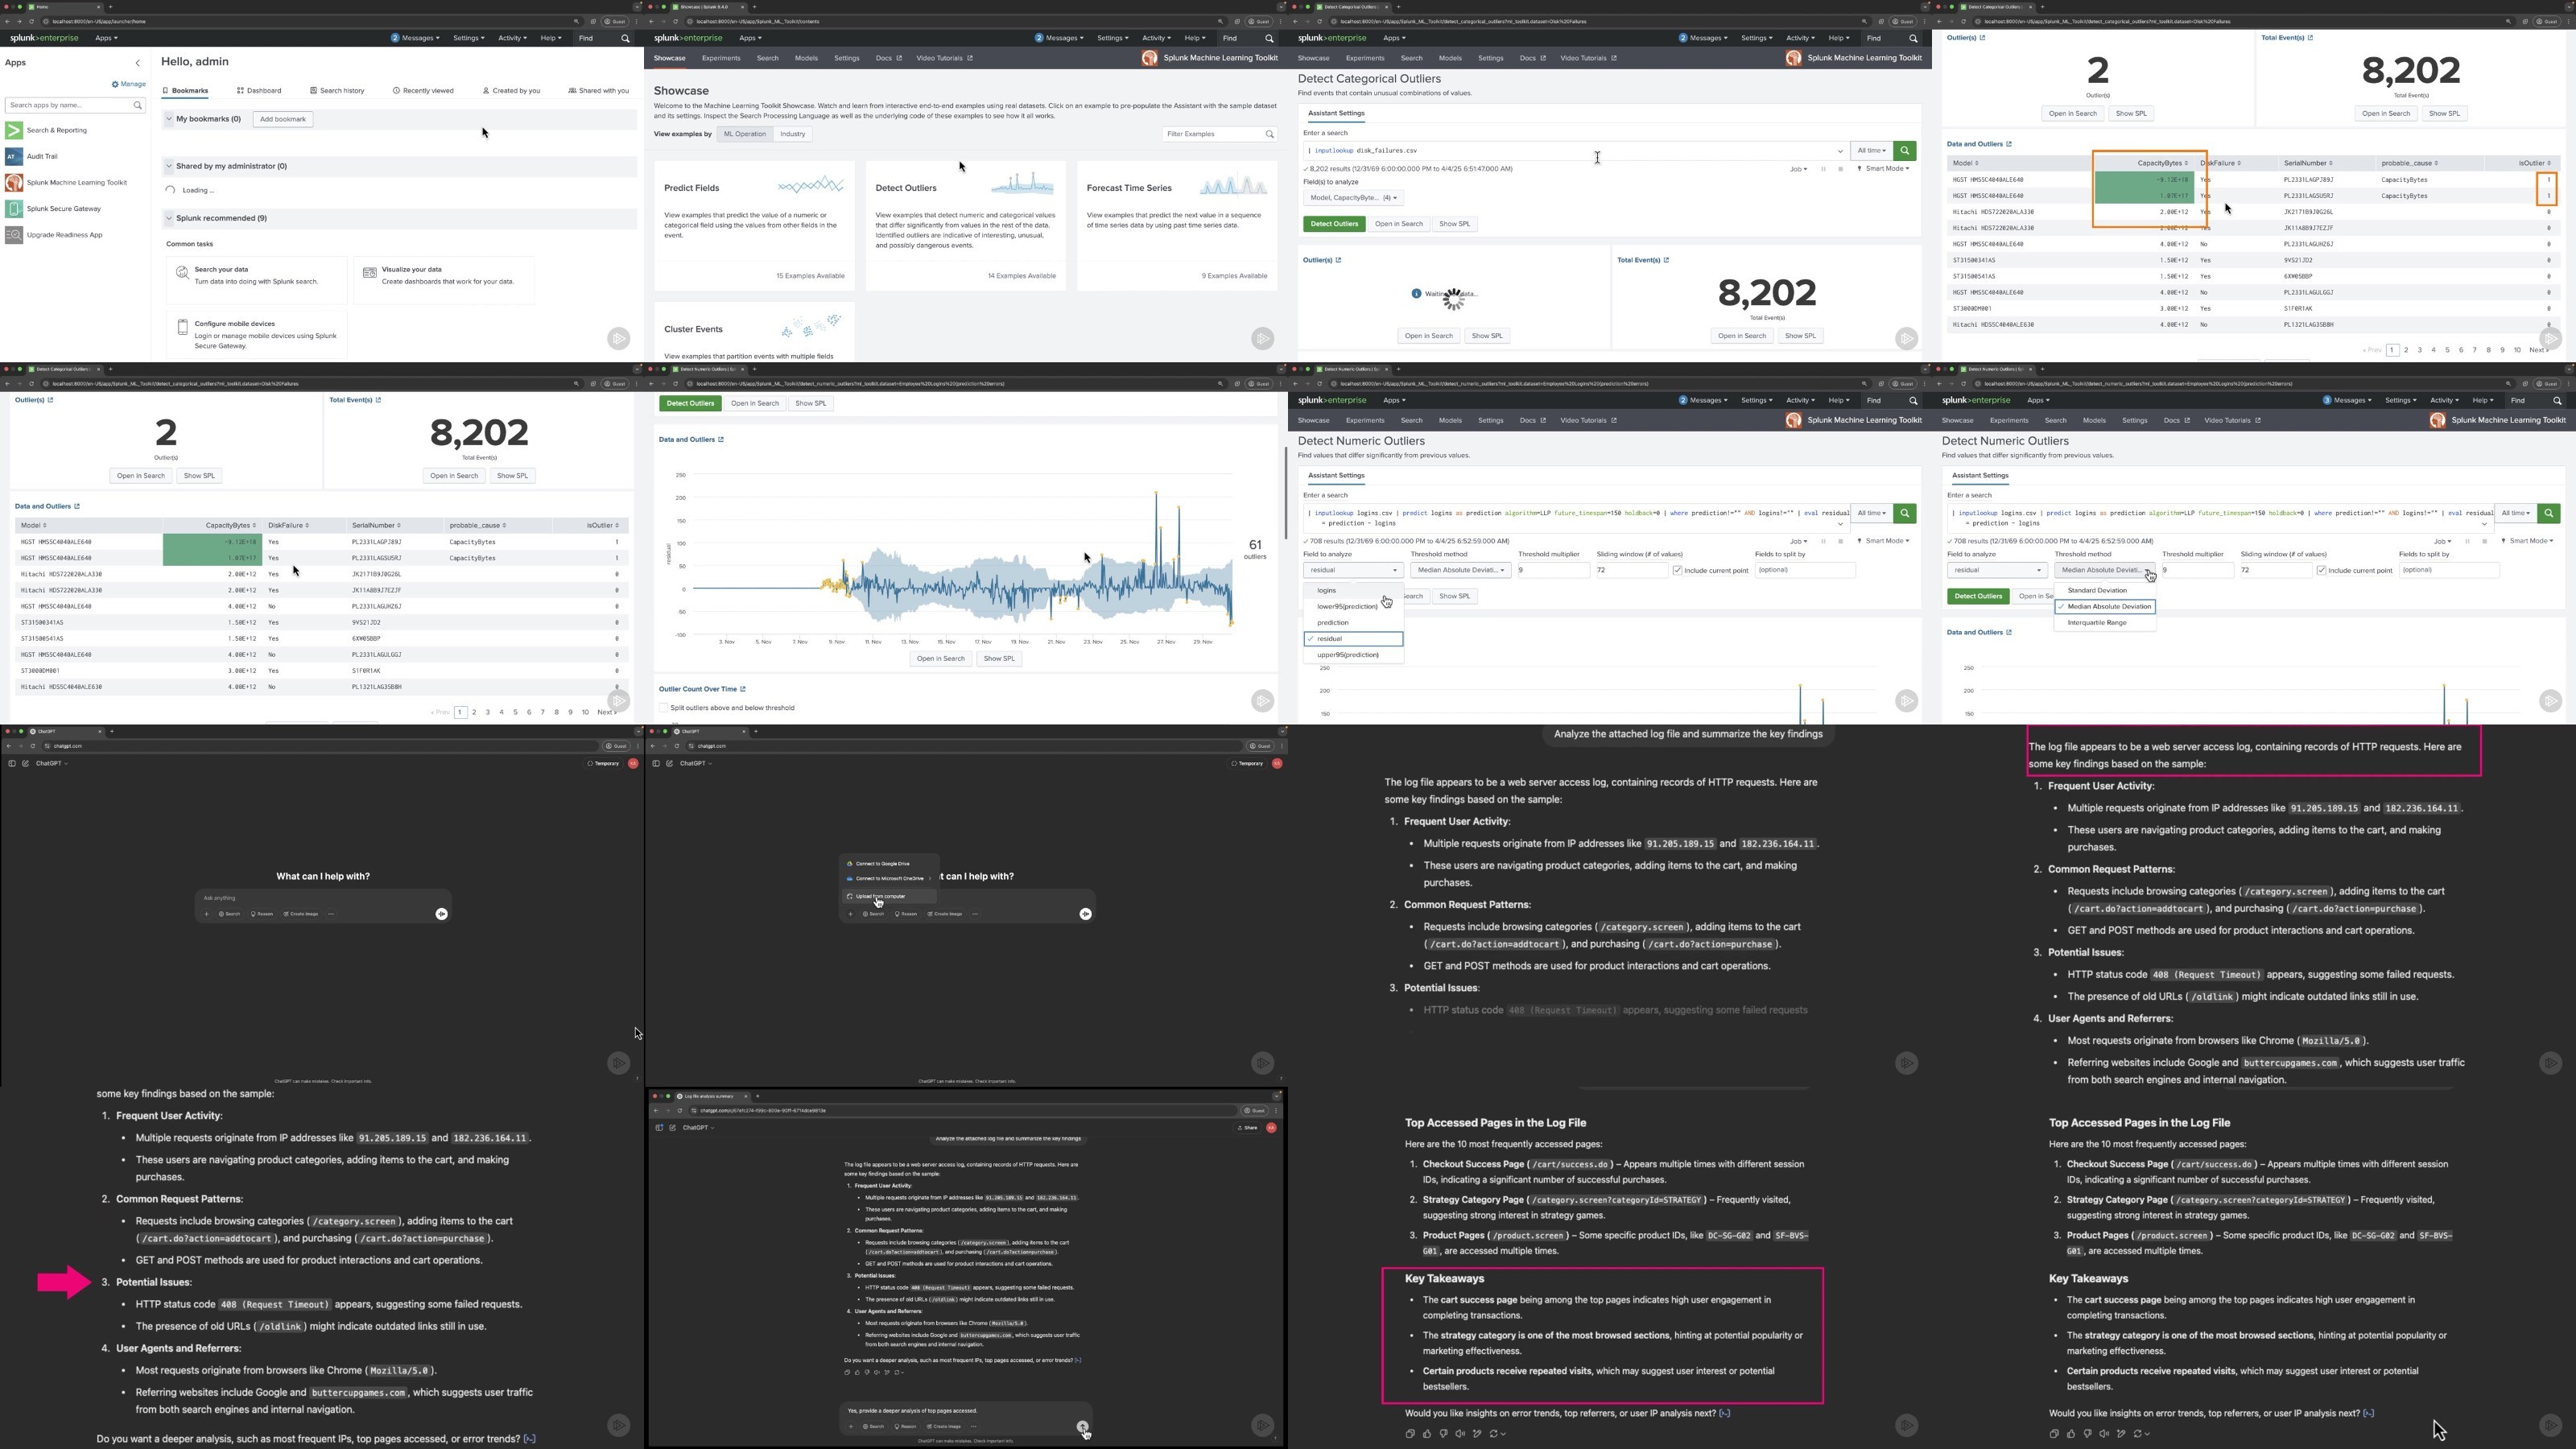Click the Find magnifier in Splunk Home window

point(626,38)
